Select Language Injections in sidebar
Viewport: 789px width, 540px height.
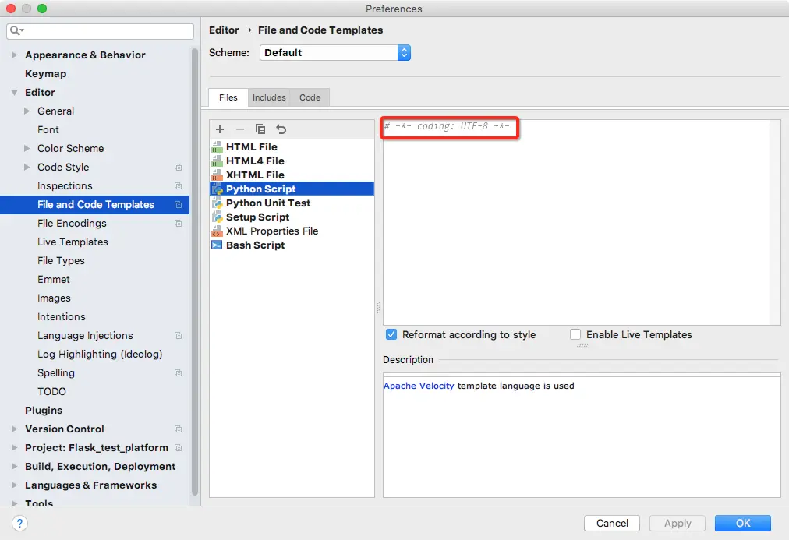point(85,335)
